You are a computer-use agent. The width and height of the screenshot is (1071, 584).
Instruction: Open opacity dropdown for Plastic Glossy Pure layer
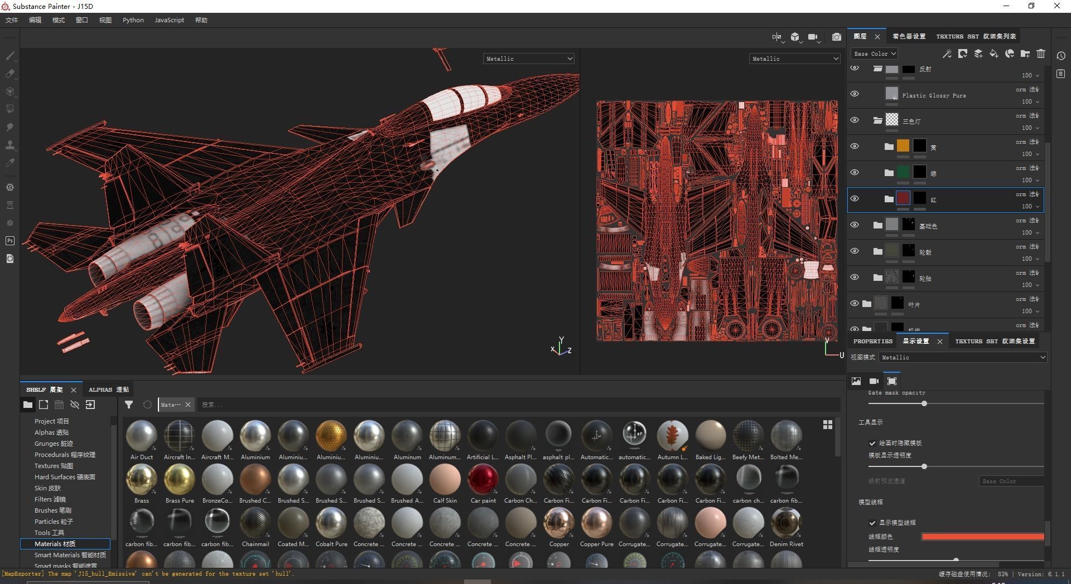pos(1030,101)
